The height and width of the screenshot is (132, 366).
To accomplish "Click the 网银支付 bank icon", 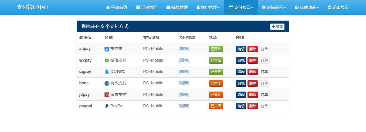I will click(107, 83).
